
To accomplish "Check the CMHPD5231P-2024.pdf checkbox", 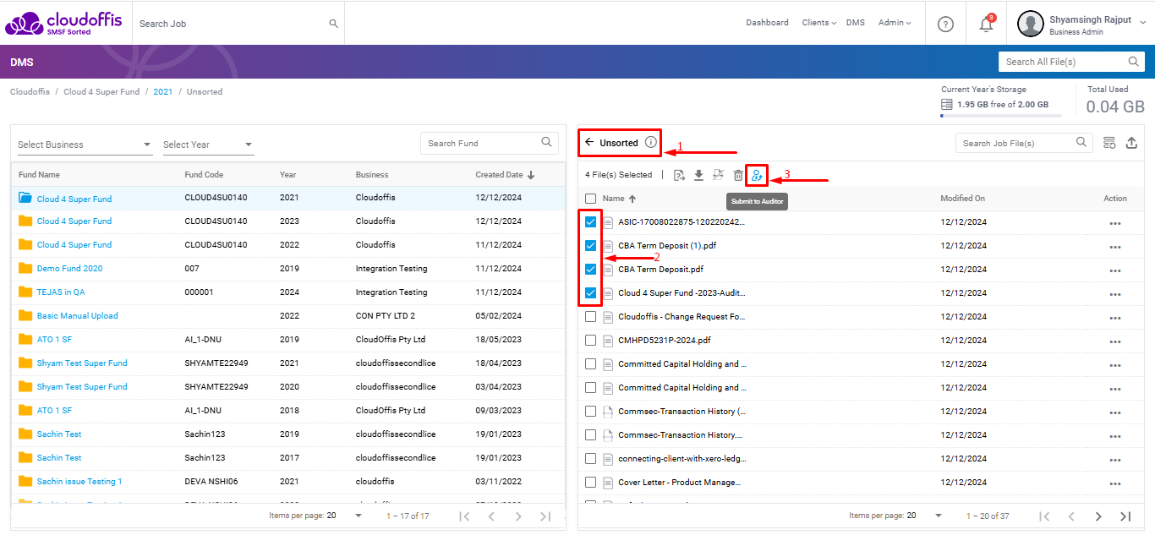I will tap(590, 340).
